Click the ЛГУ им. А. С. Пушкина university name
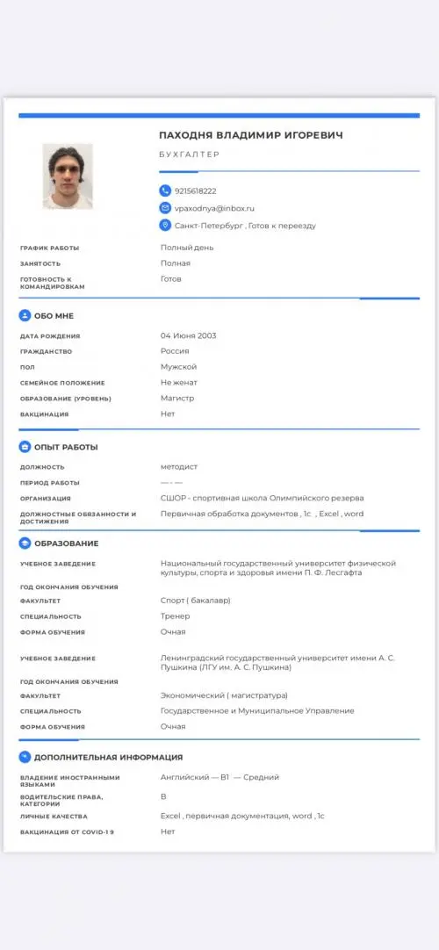This screenshot has width=439, height=950. (x=277, y=663)
